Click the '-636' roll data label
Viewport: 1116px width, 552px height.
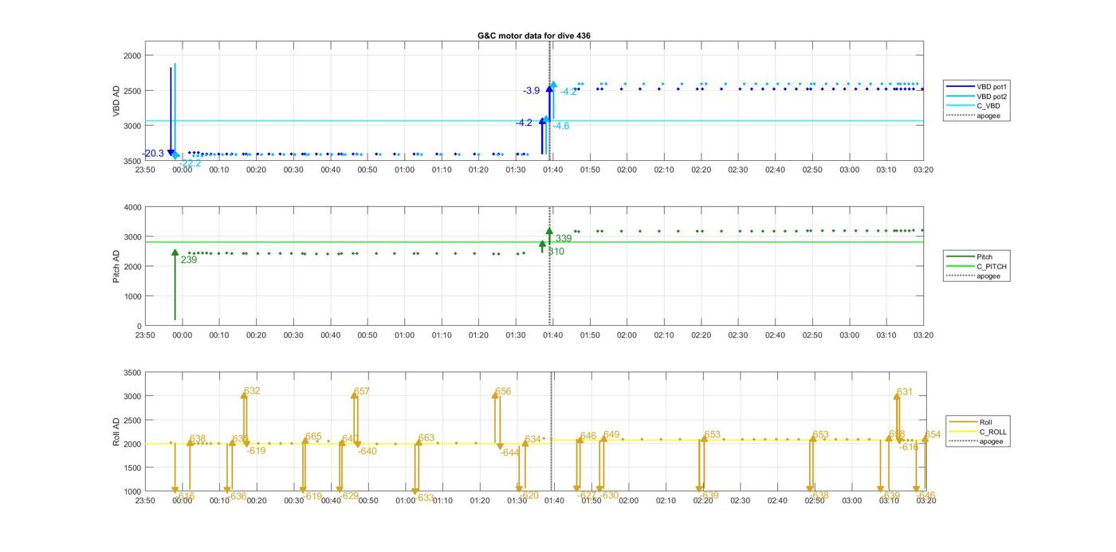click(237, 496)
